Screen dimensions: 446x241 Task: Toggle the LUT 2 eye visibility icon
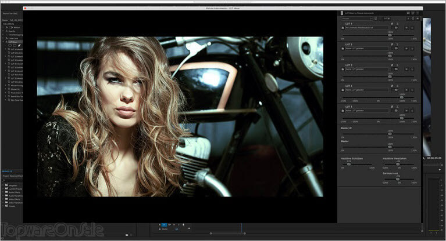click(x=406, y=49)
